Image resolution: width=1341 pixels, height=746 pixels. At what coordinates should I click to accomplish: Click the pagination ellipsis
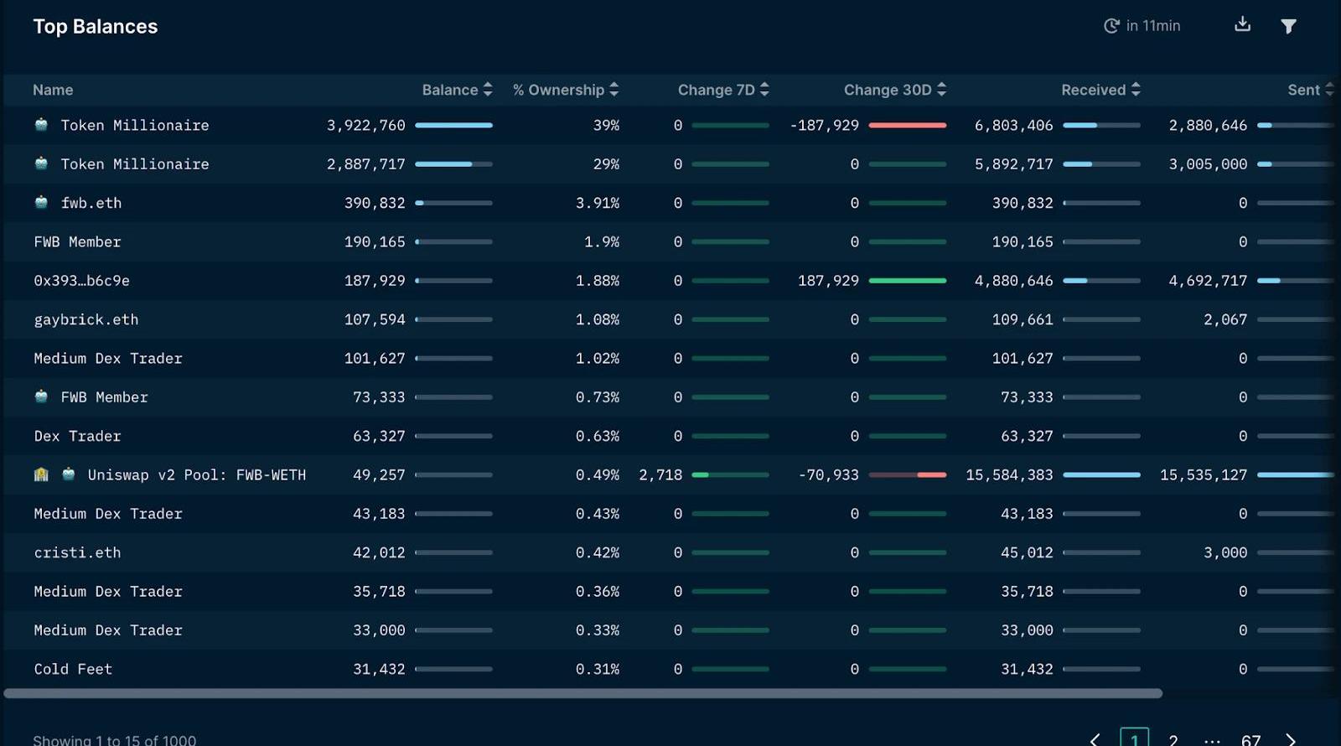(1212, 741)
